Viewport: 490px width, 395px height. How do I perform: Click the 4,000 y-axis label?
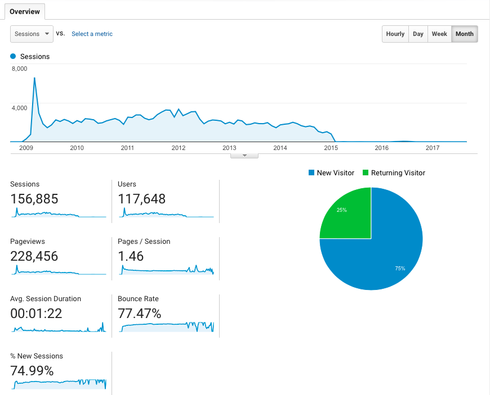(x=19, y=108)
